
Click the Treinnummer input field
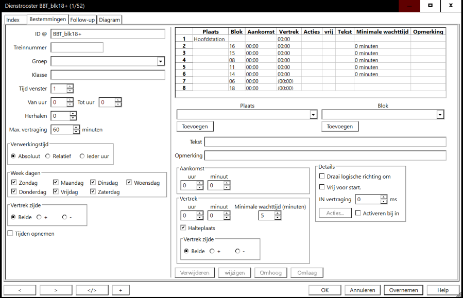(77, 48)
